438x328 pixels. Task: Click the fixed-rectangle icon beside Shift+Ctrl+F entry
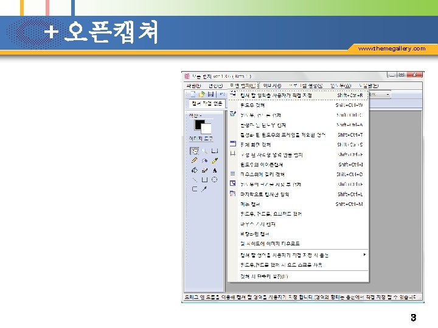(232, 154)
